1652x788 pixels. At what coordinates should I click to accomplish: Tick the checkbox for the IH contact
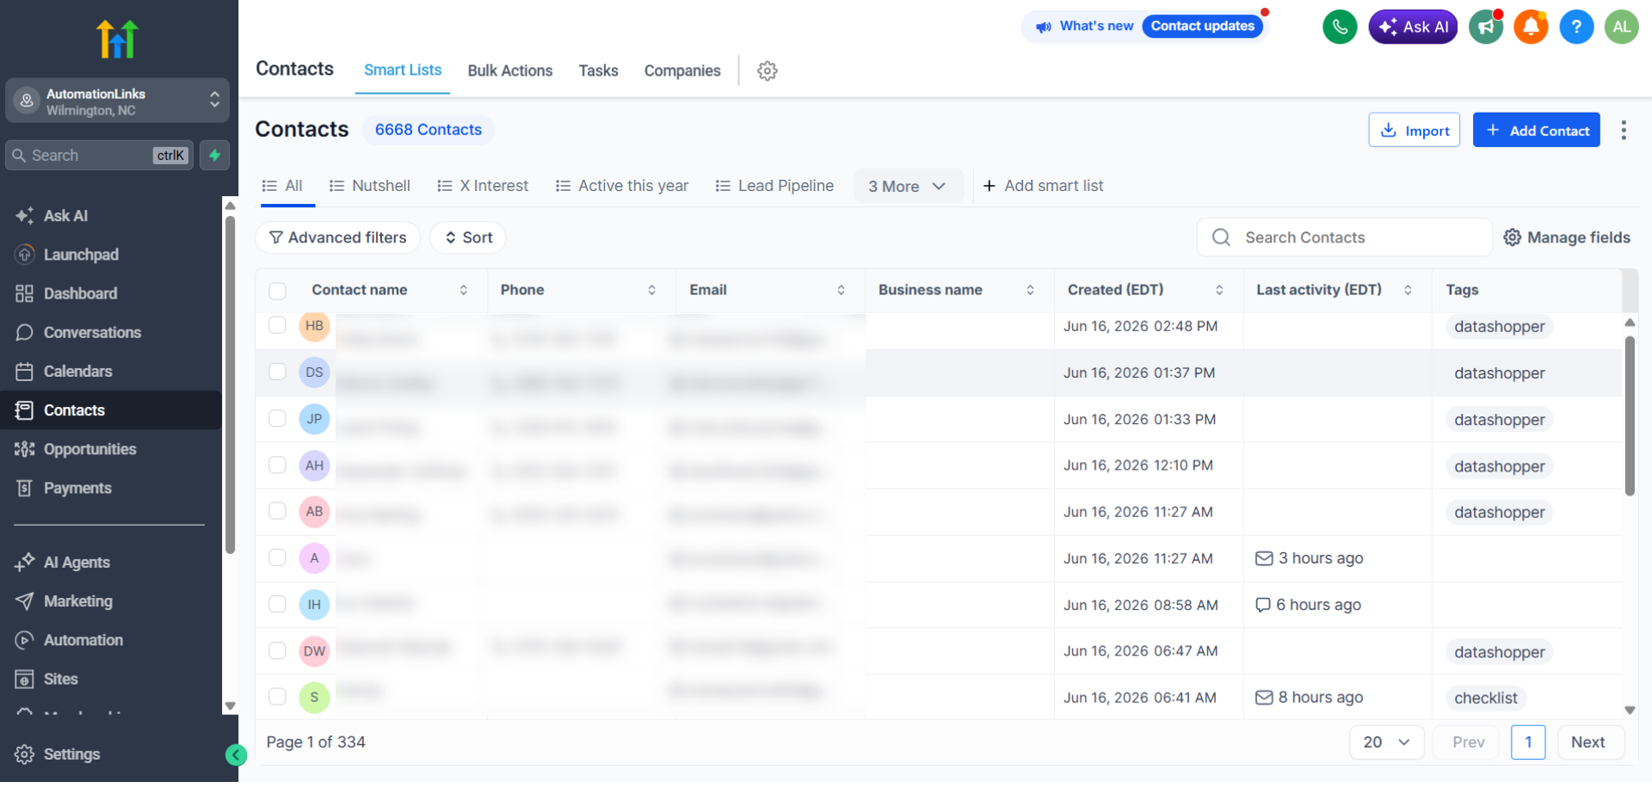pyautogui.click(x=277, y=604)
